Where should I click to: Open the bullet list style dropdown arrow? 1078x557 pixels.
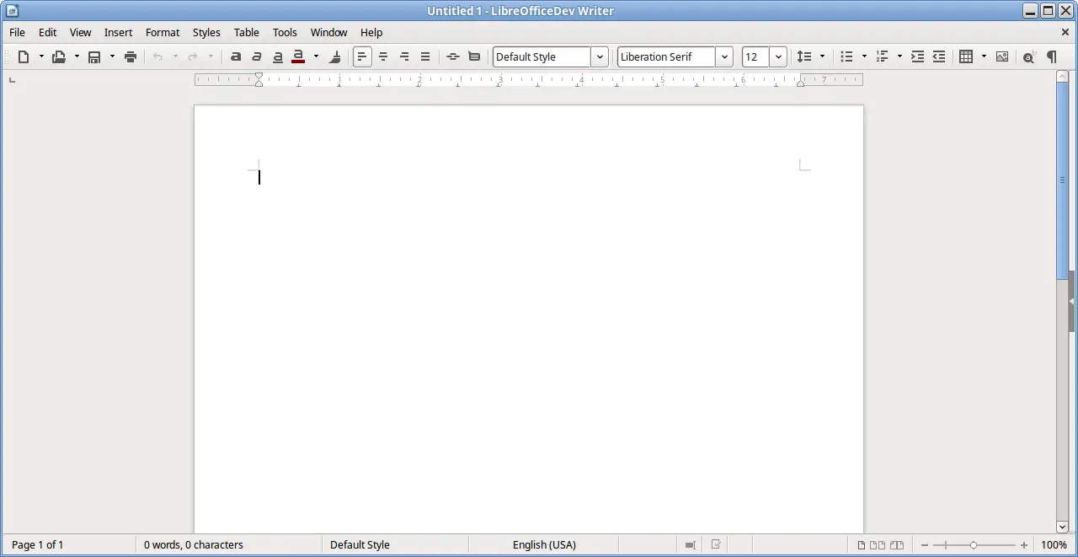coord(865,56)
